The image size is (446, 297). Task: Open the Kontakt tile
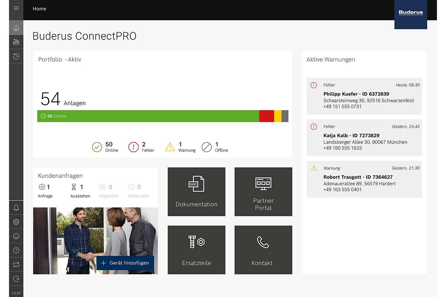(263, 250)
